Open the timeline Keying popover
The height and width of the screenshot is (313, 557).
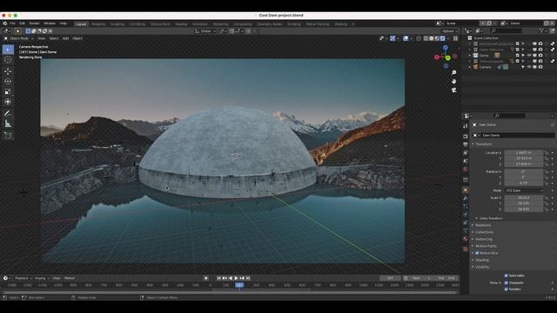[x=42, y=278]
